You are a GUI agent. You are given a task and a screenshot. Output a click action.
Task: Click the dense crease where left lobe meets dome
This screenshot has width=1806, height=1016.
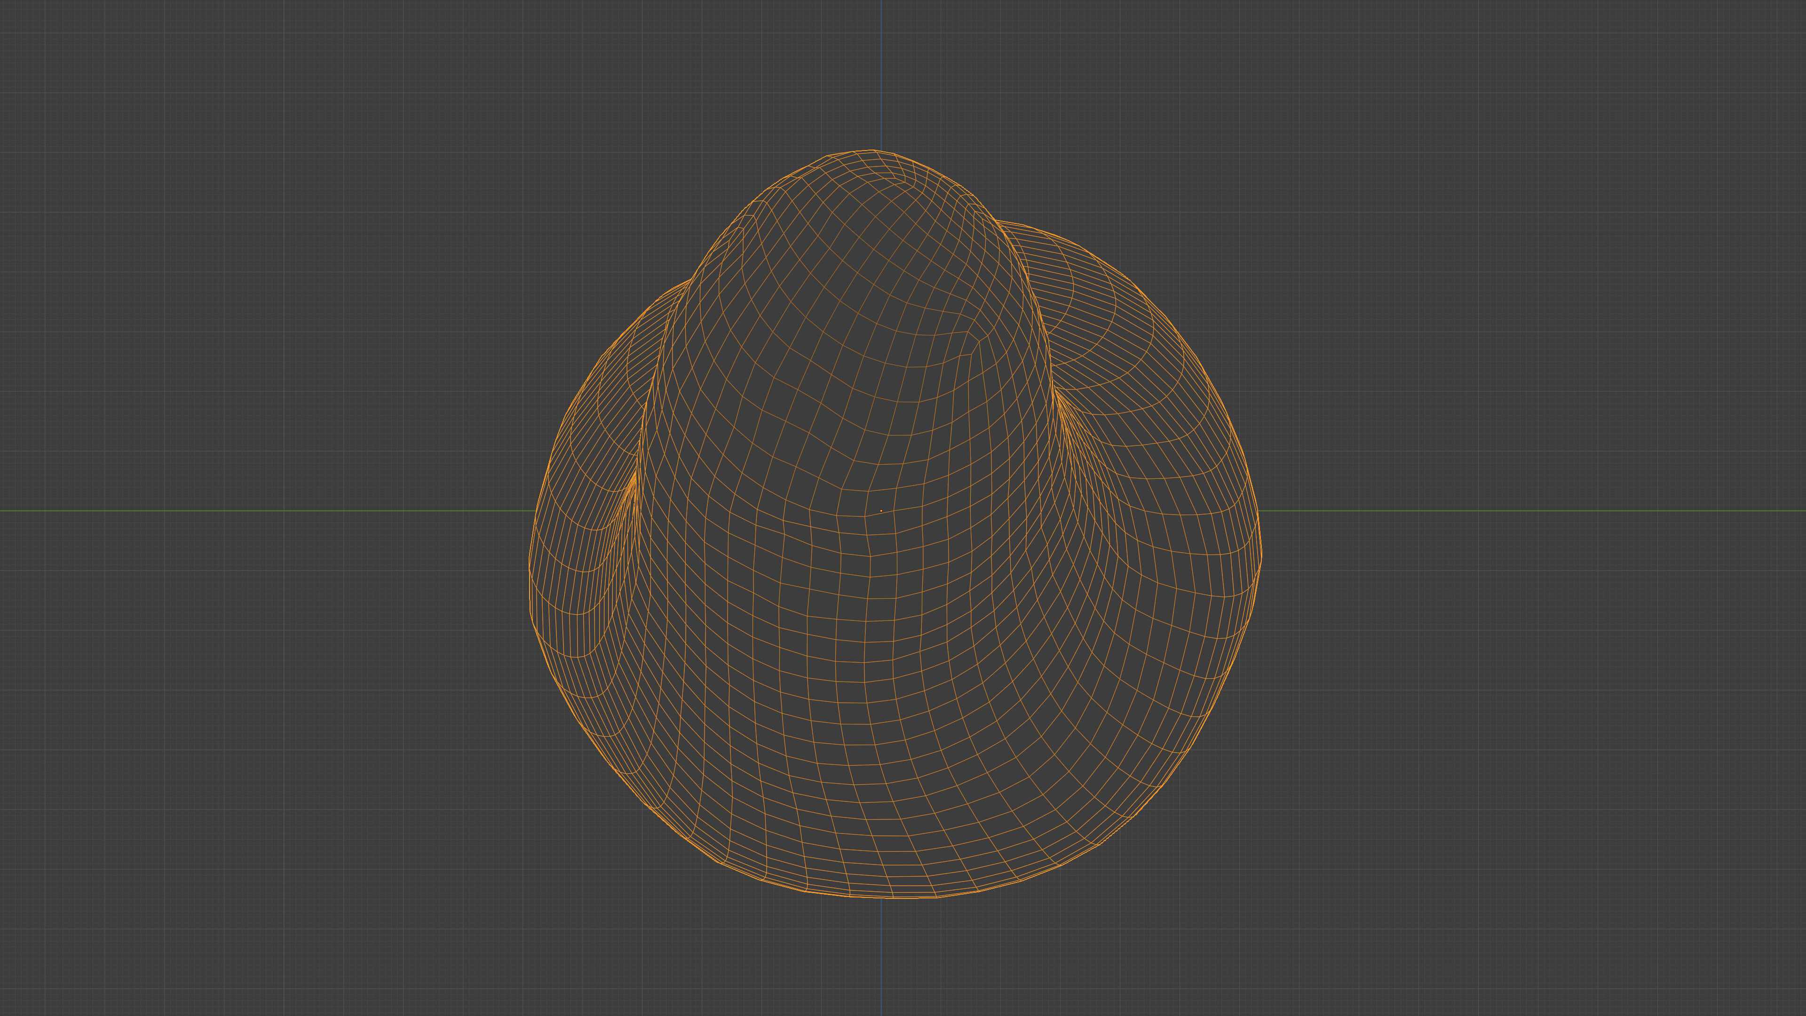tap(634, 484)
